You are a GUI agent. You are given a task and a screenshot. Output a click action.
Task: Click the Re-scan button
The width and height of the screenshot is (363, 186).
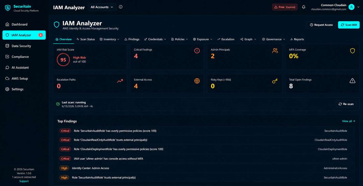pos(346,104)
